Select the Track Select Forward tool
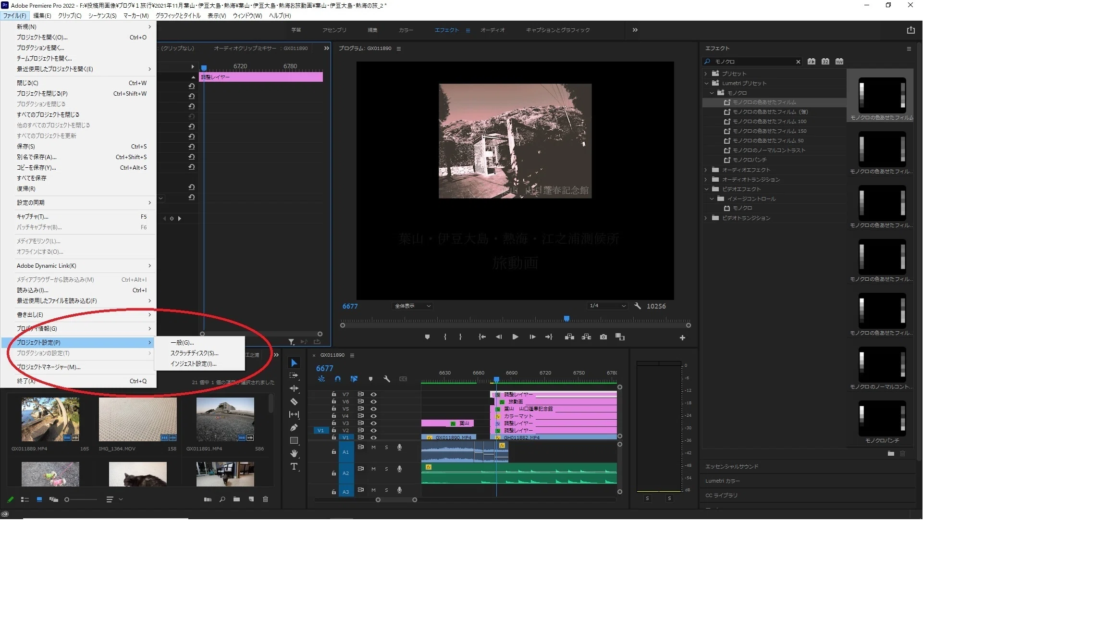The image size is (1107, 623). pyautogui.click(x=294, y=375)
